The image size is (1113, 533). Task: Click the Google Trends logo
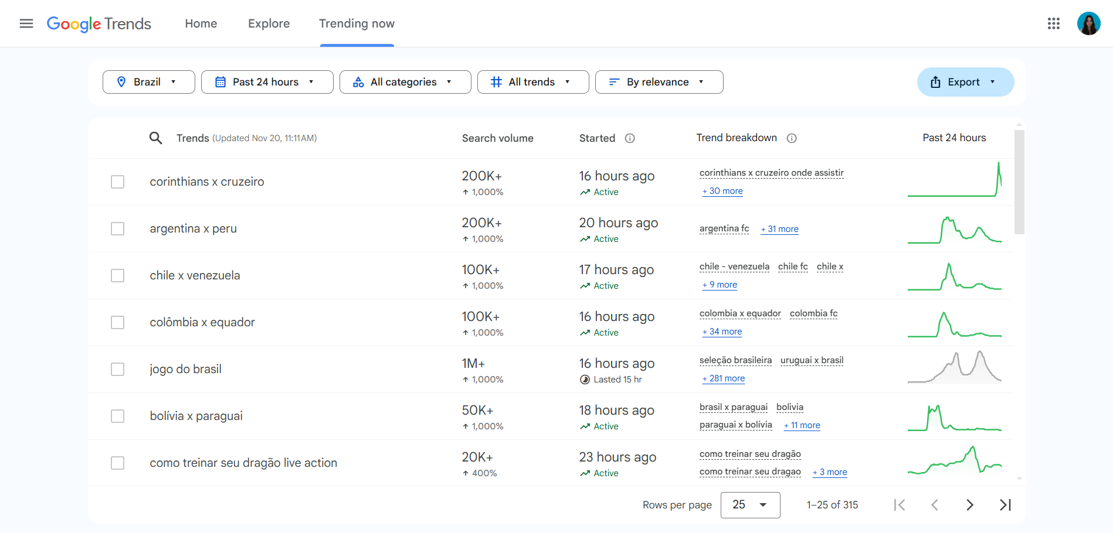pos(99,24)
